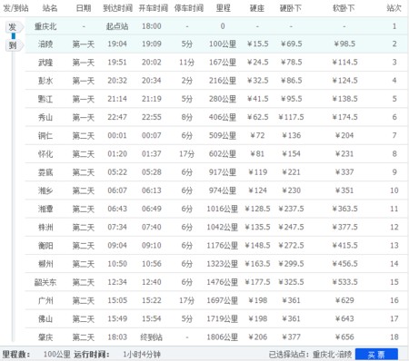Screen dimensions: 409x361
Task: Select the 娄底 station name
Action: [45, 172]
